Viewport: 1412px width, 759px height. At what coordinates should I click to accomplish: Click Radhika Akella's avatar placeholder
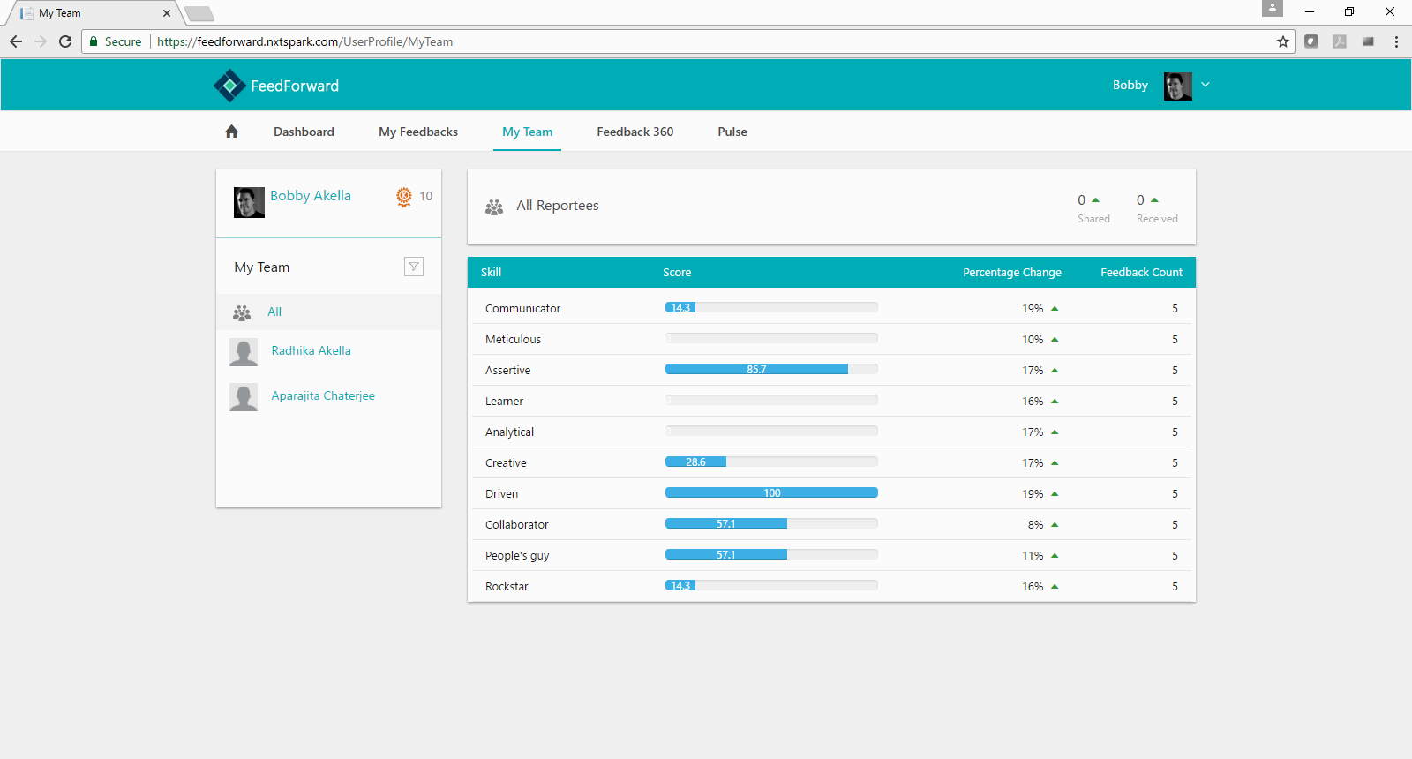click(x=244, y=352)
